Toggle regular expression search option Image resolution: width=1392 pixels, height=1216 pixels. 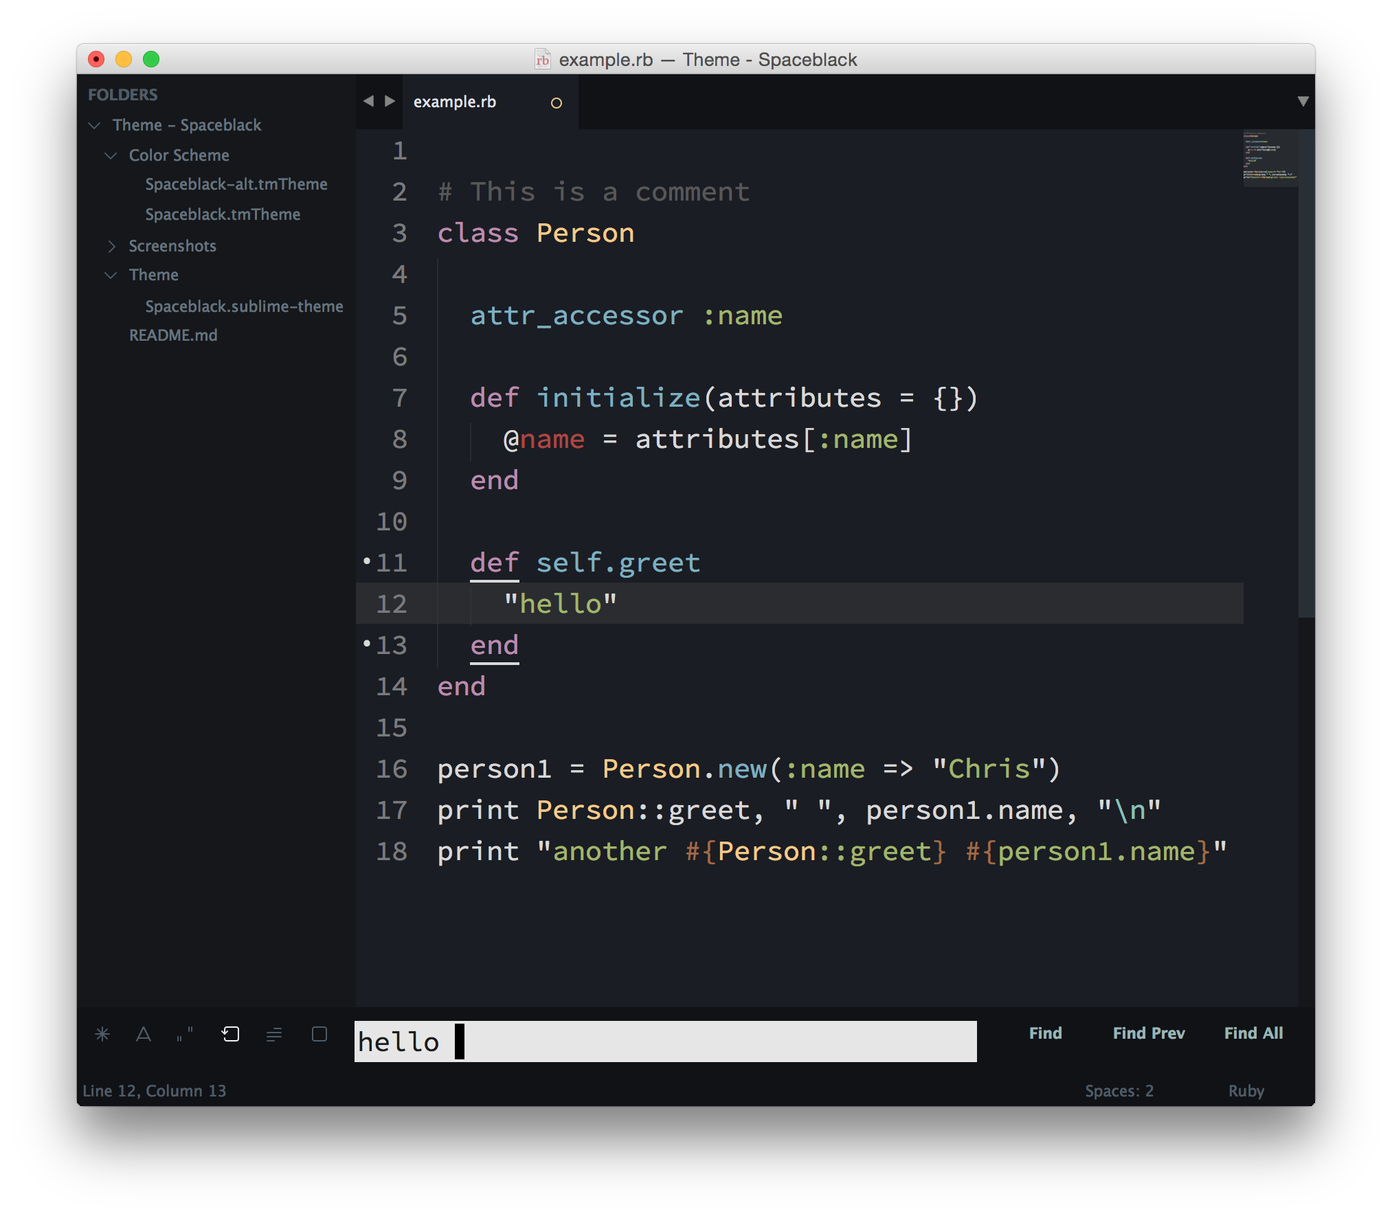(102, 1034)
